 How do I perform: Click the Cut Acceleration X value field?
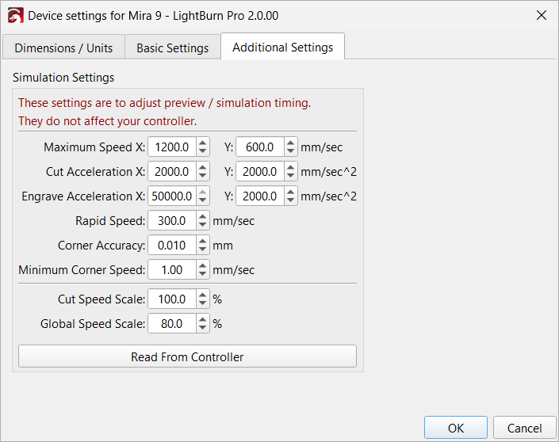point(172,172)
